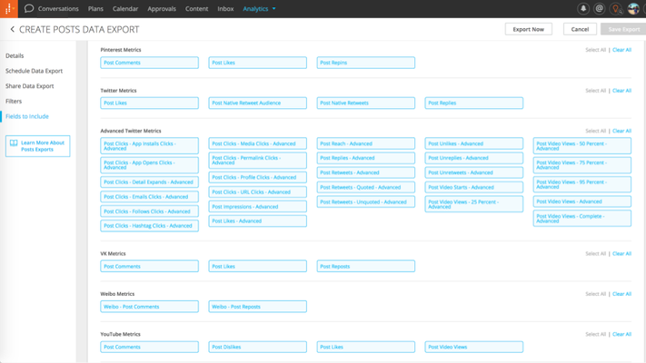646x363 pixels.
Task: Toggle Post Video Views - 50 Percent field
Action: pos(582,146)
